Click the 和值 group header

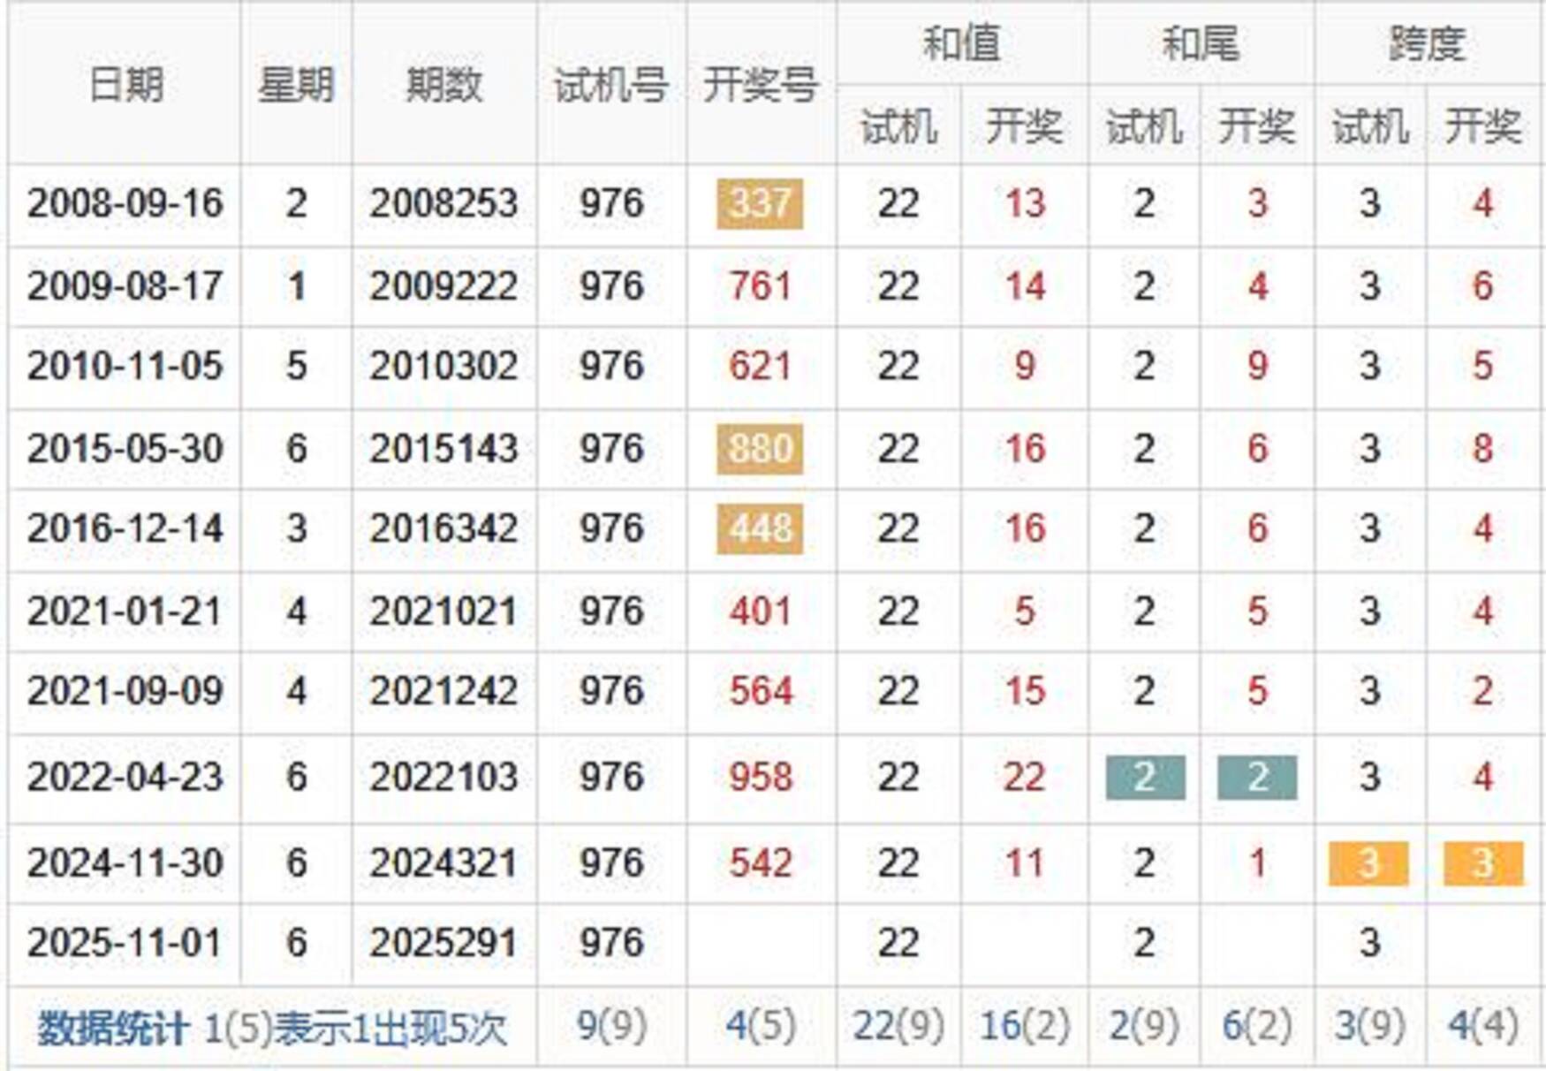pos(961,43)
